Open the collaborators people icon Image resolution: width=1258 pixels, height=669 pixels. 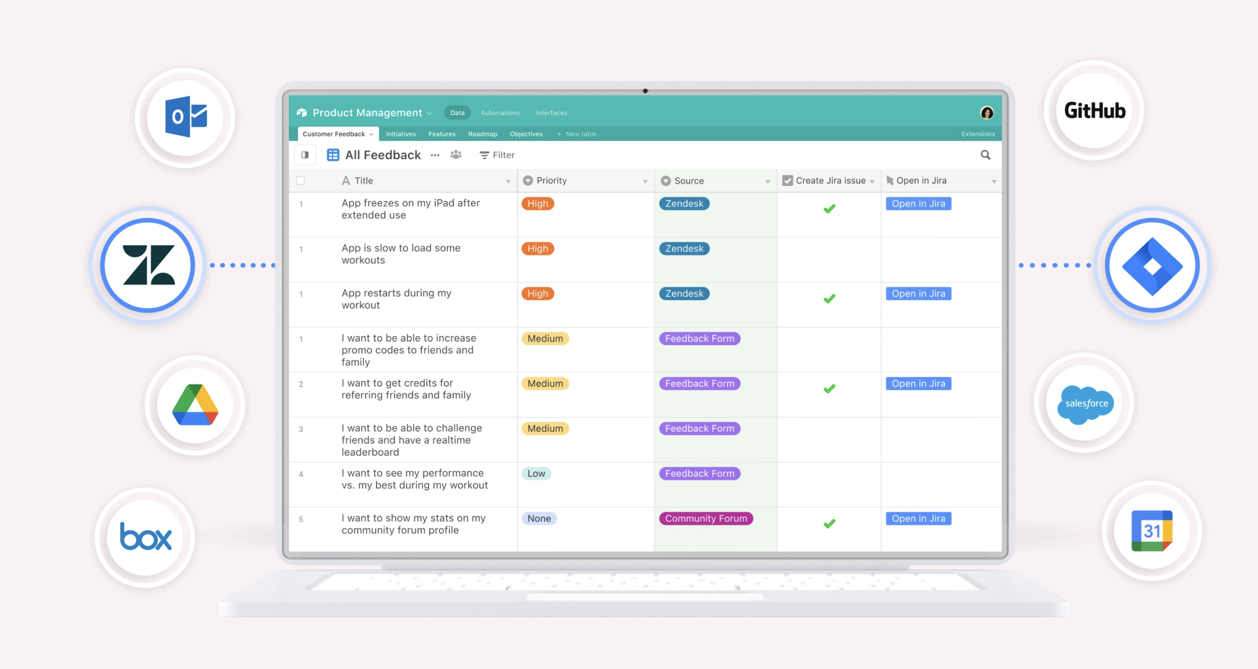click(x=456, y=155)
